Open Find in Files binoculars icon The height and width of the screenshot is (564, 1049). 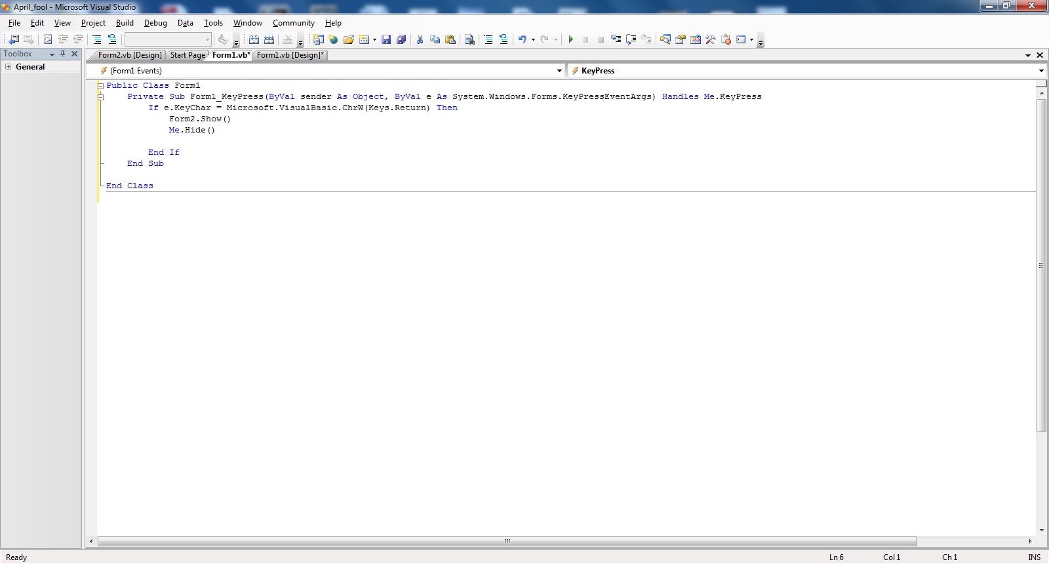point(469,39)
